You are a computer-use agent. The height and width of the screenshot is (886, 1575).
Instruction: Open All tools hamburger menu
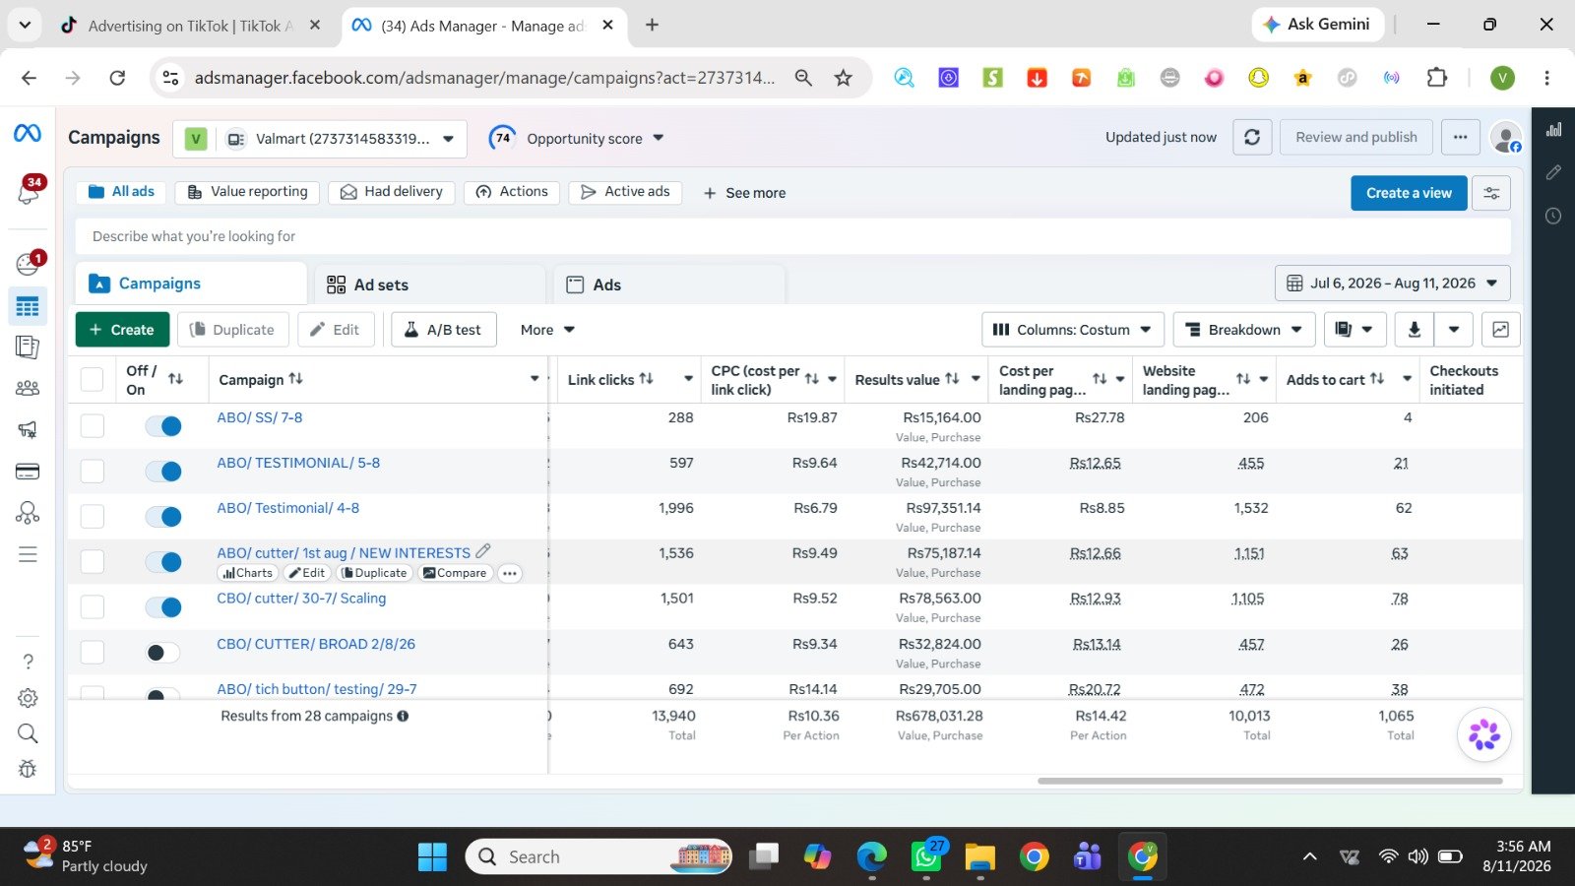point(28,554)
